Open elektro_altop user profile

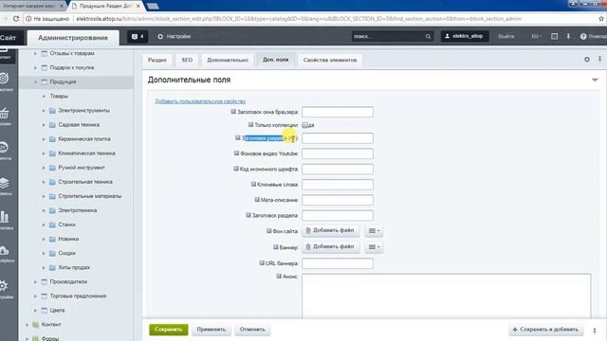pos(465,36)
